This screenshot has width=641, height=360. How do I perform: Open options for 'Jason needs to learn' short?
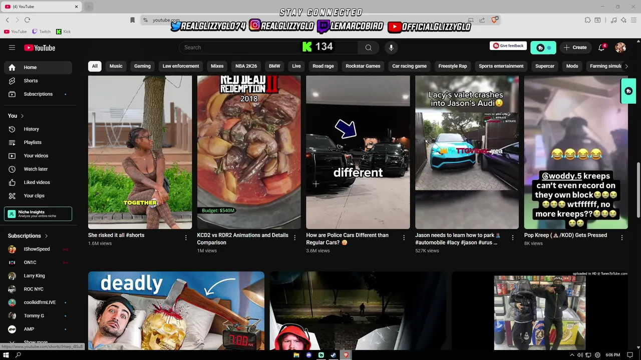pos(512,238)
